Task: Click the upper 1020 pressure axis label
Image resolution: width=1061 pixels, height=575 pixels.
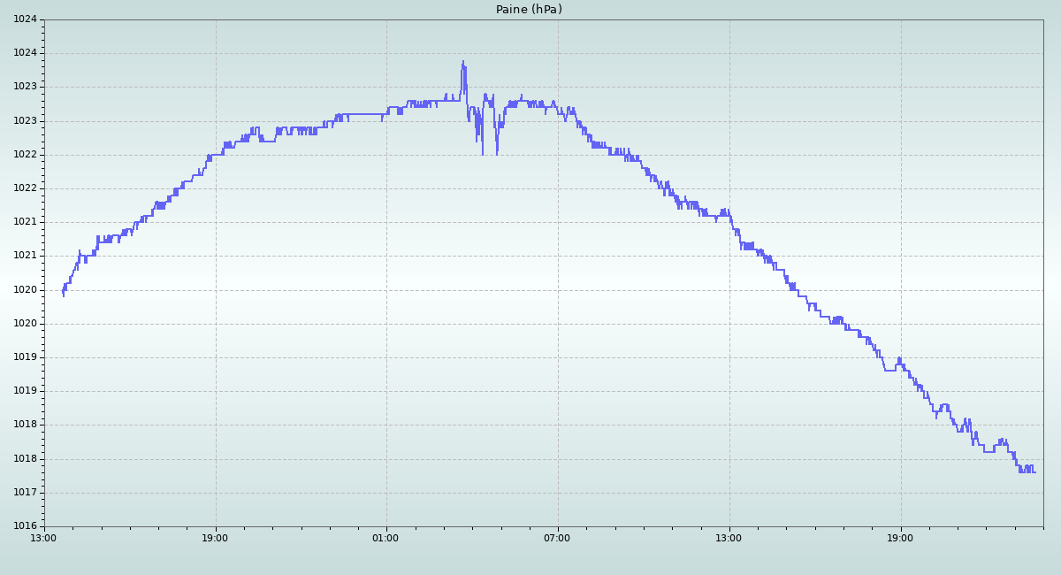Action: (25, 290)
